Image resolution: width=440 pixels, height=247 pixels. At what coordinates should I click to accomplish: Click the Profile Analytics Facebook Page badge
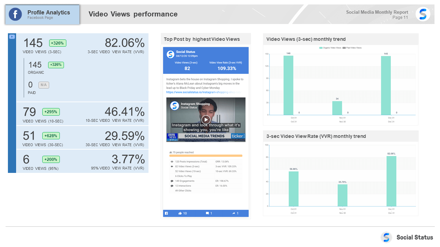click(42, 14)
